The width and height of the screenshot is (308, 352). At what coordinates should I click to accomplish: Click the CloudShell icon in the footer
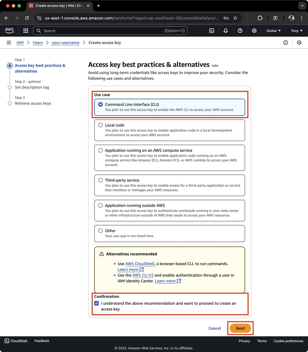pyautogui.click(x=7, y=341)
